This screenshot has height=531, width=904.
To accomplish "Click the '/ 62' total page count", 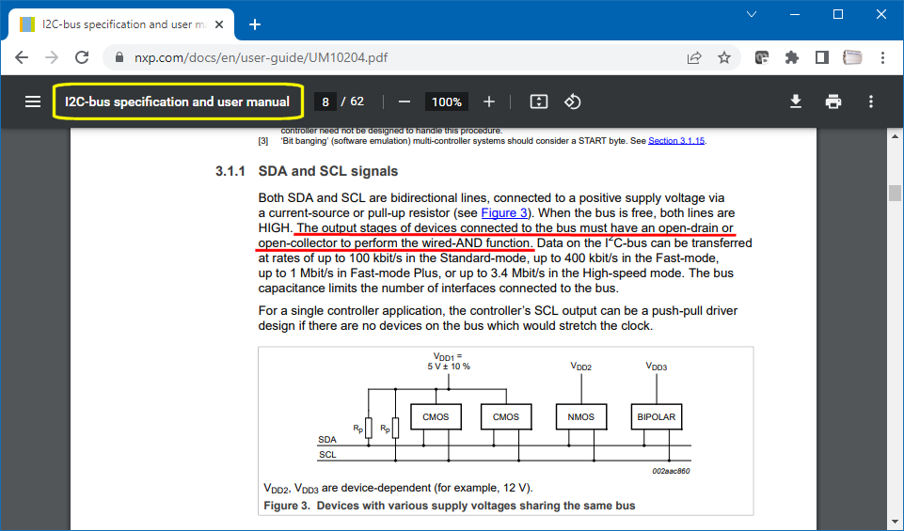I will [352, 102].
